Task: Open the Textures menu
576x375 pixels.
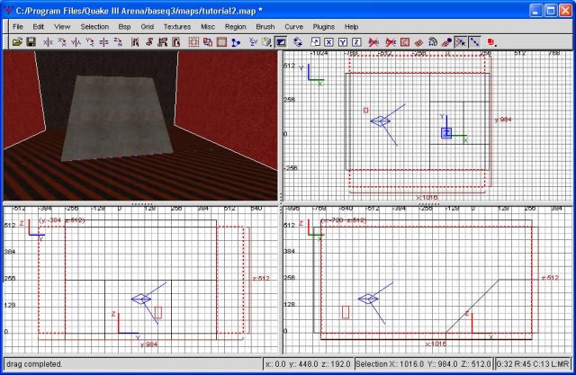Action: coord(177,27)
